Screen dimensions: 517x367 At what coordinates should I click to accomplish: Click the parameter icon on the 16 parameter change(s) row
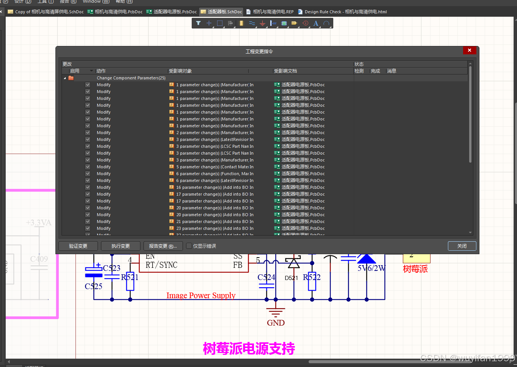(x=172, y=187)
